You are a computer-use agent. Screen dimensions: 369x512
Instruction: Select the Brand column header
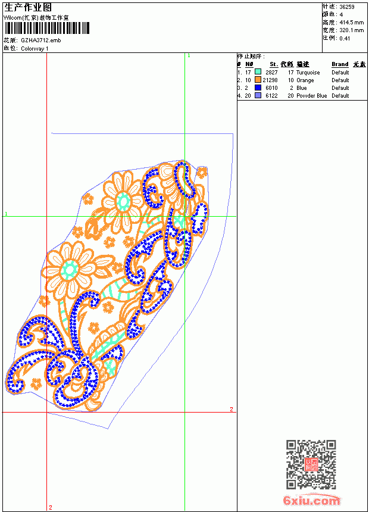coord(340,64)
